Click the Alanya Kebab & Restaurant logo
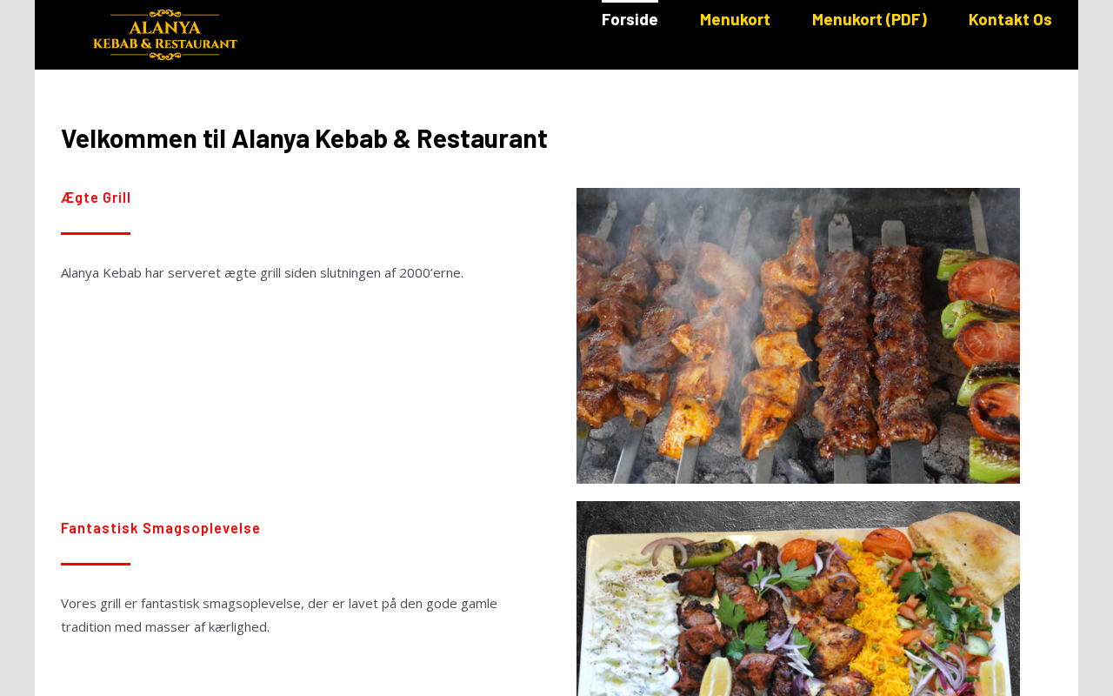This screenshot has height=696, width=1113. (165, 35)
